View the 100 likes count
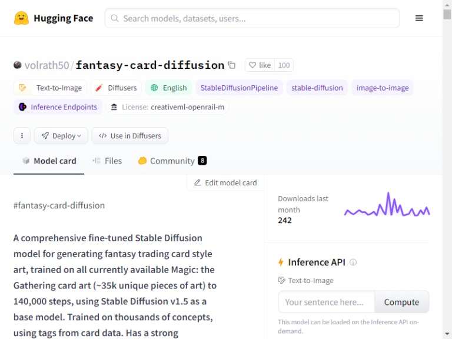This screenshot has width=452, height=339. (284, 65)
